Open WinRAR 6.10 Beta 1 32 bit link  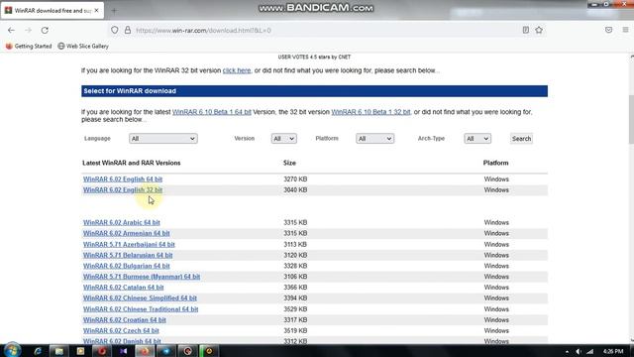point(370,112)
